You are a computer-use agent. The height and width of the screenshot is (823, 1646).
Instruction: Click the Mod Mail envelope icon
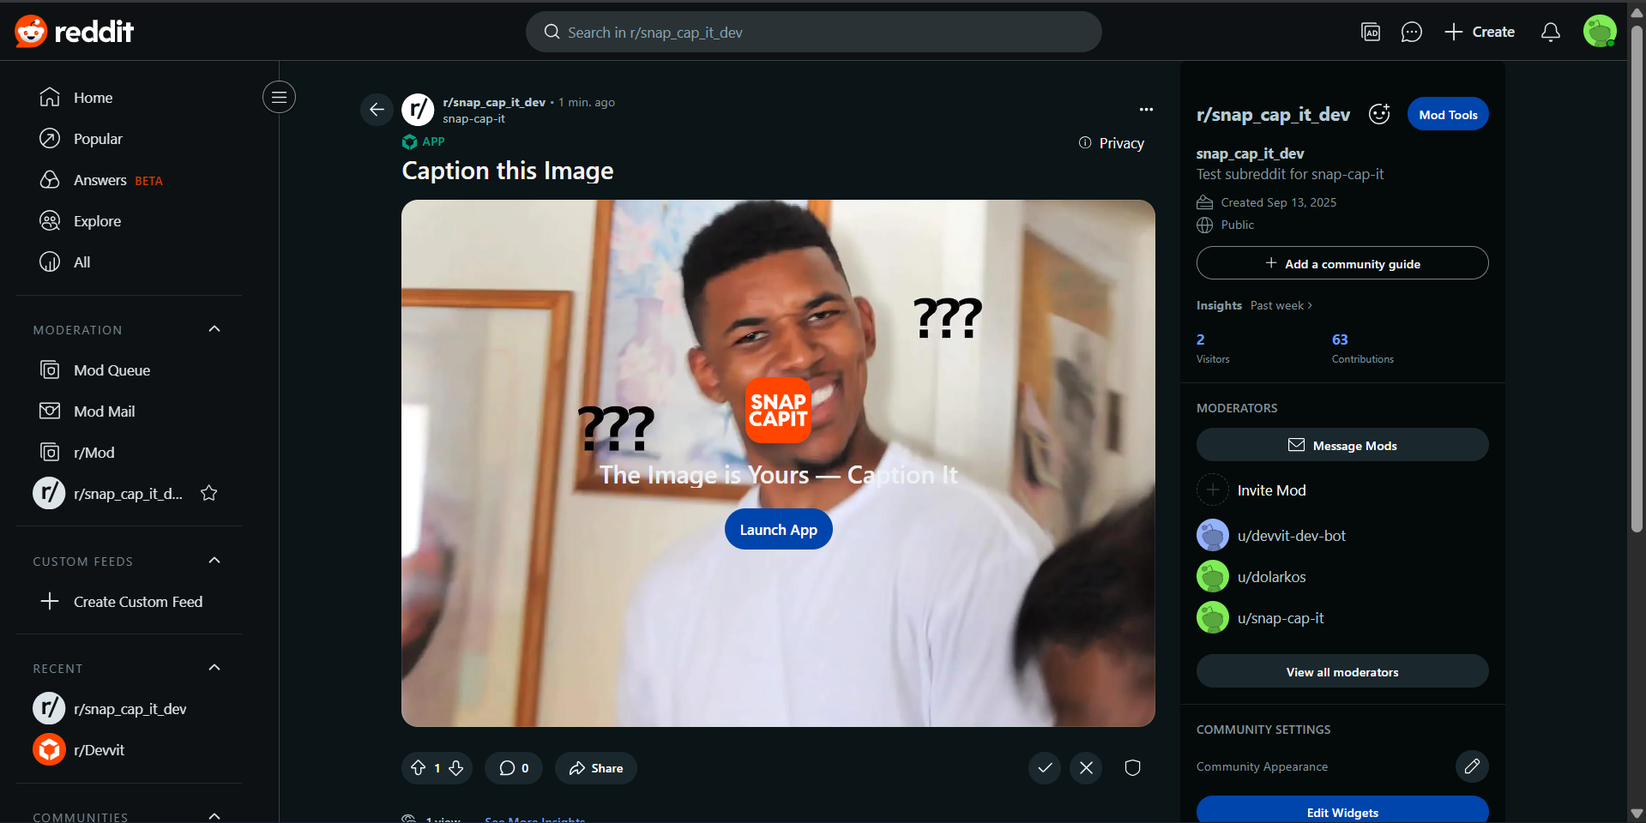(x=50, y=411)
